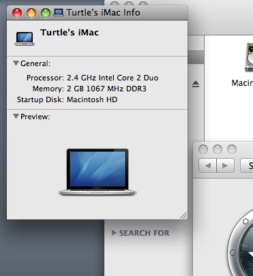The height and width of the screenshot is (276, 253).
Task: Click the processor value 2.4 GHz Intel Core 2 Duo
Action: tap(113, 78)
